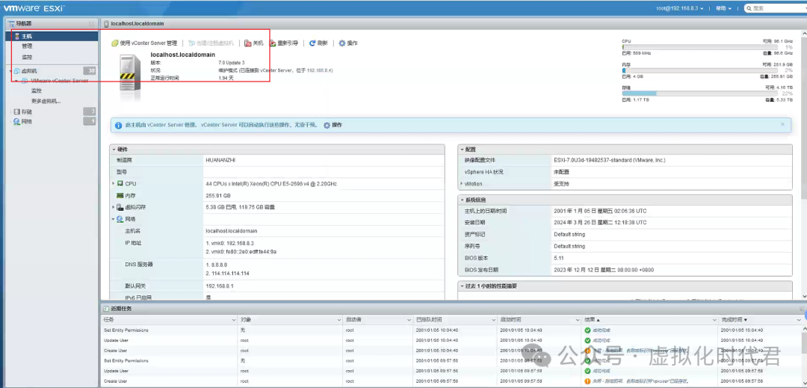Expand the vMotion row

point(461,184)
